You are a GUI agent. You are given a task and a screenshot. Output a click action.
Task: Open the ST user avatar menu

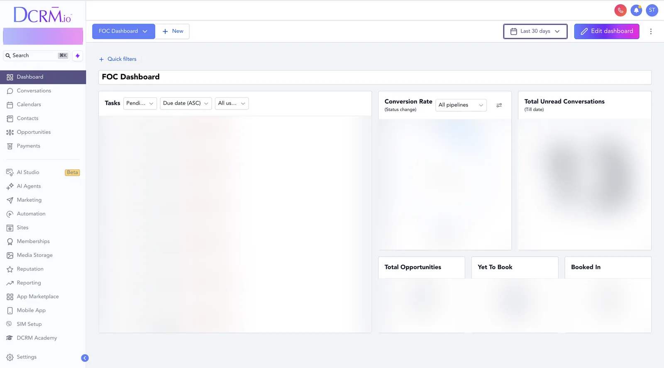coord(652,10)
